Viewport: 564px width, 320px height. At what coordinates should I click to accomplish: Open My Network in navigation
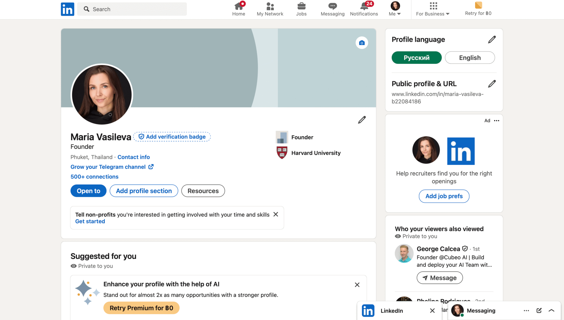[270, 9]
